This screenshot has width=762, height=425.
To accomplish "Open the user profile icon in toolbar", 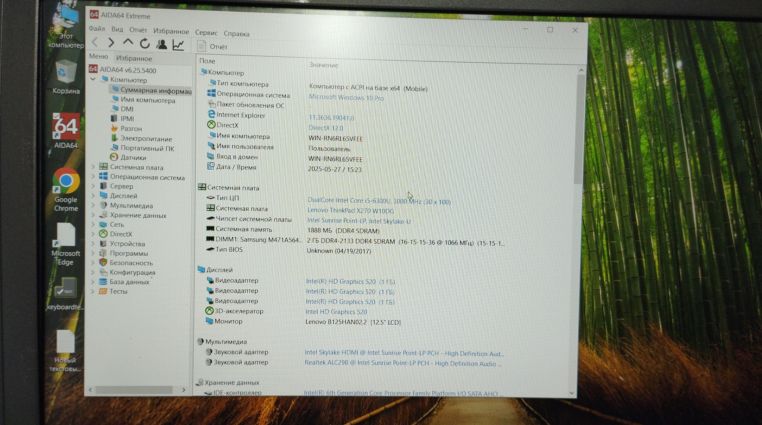I will [x=162, y=44].
